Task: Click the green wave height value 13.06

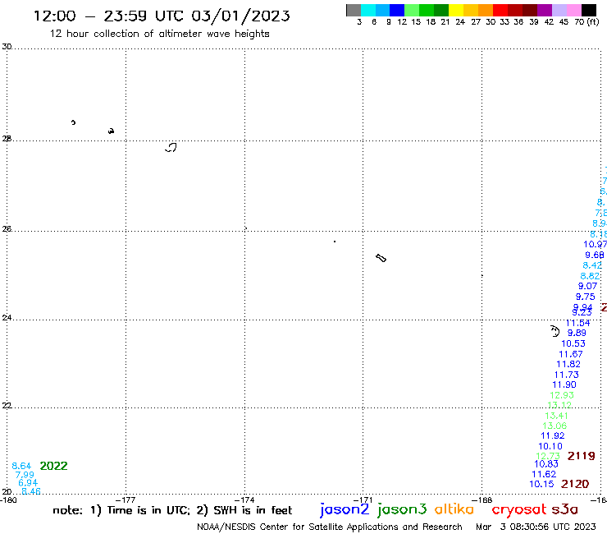Action: (x=555, y=426)
